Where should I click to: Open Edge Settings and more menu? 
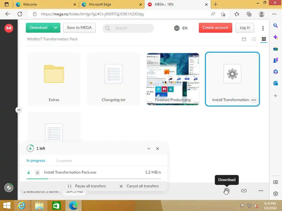[x=274, y=14]
